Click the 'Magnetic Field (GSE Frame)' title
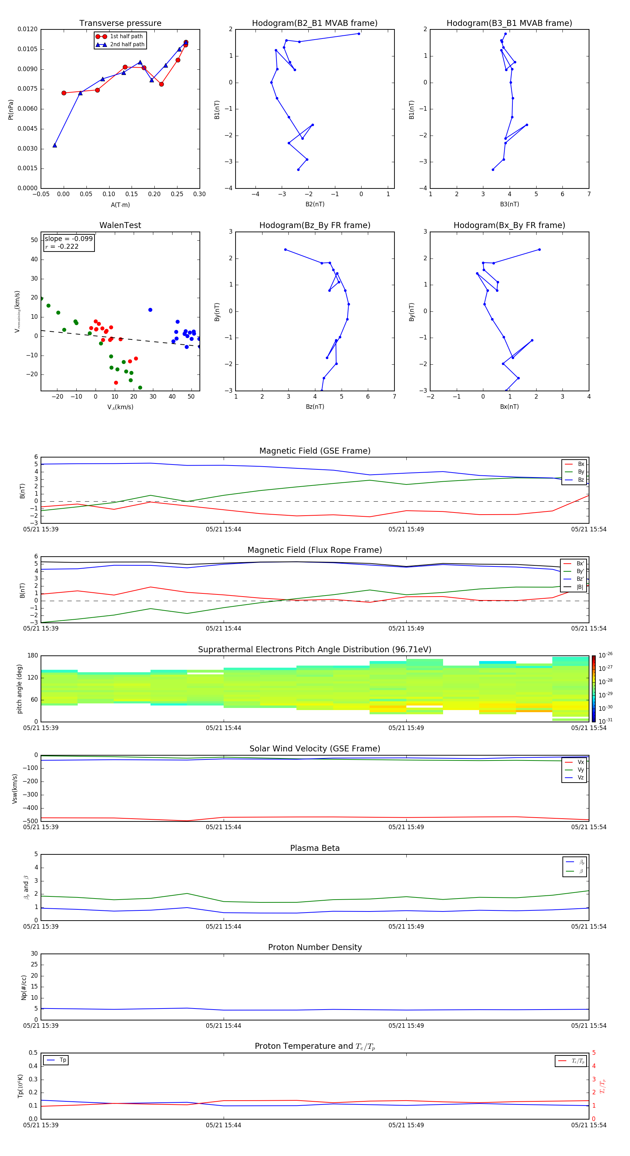 click(315, 451)
